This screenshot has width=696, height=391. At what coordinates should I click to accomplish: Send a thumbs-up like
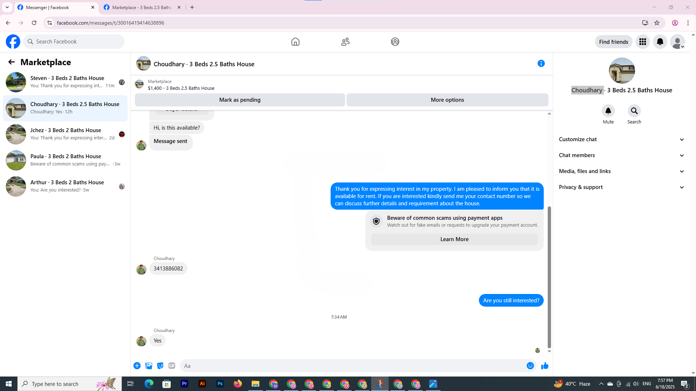tap(544, 366)
